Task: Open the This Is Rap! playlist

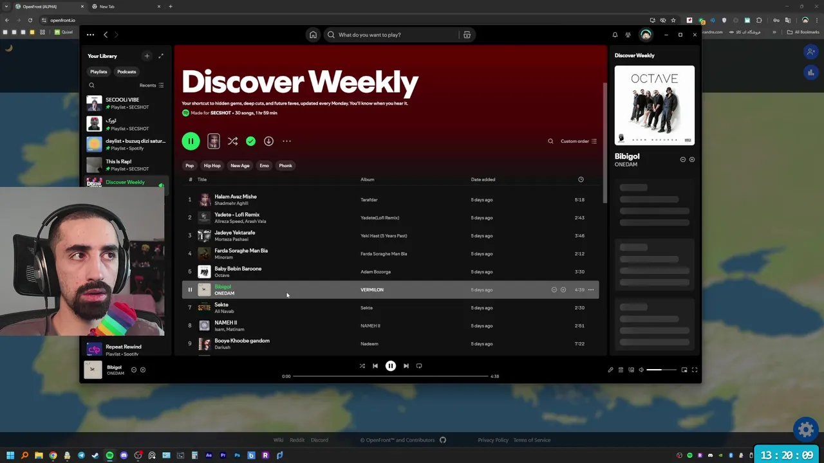Action: (x=127, y=165)
